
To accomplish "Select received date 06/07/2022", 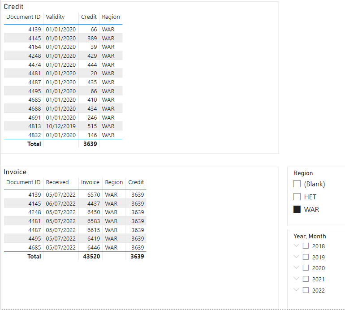I will pyautogui.click(x=61, y=204).
